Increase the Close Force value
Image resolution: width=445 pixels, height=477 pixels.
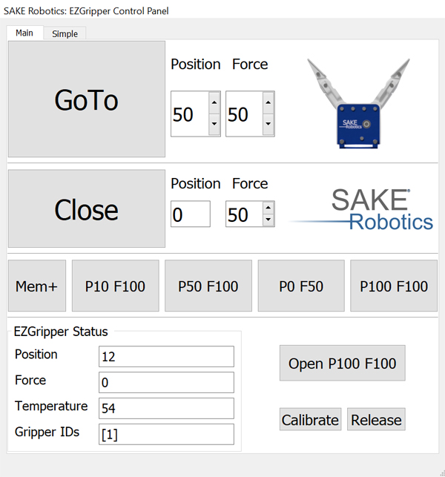(268, 208)
